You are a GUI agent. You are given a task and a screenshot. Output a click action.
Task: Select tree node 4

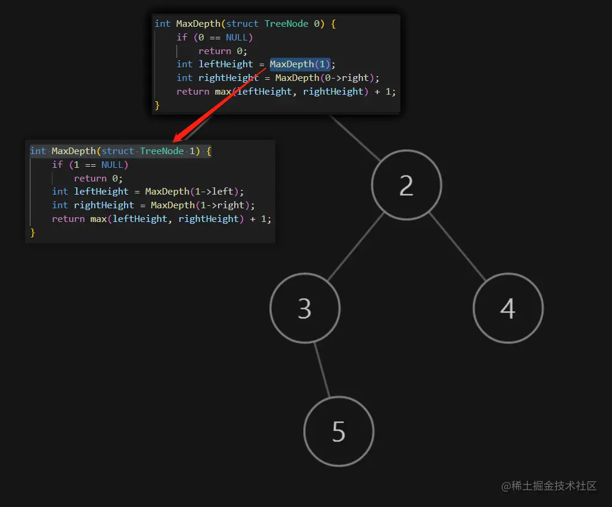point(508,308)
